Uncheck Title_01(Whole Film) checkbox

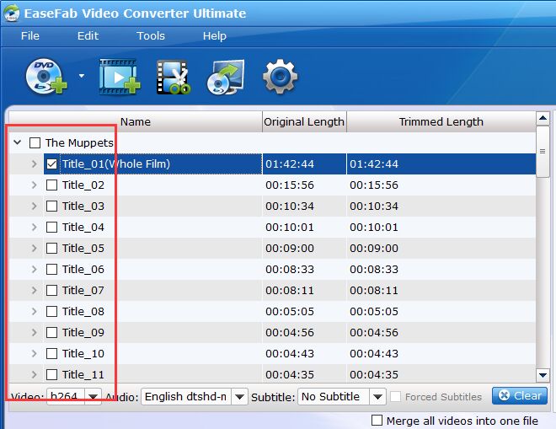click(51, 164)
